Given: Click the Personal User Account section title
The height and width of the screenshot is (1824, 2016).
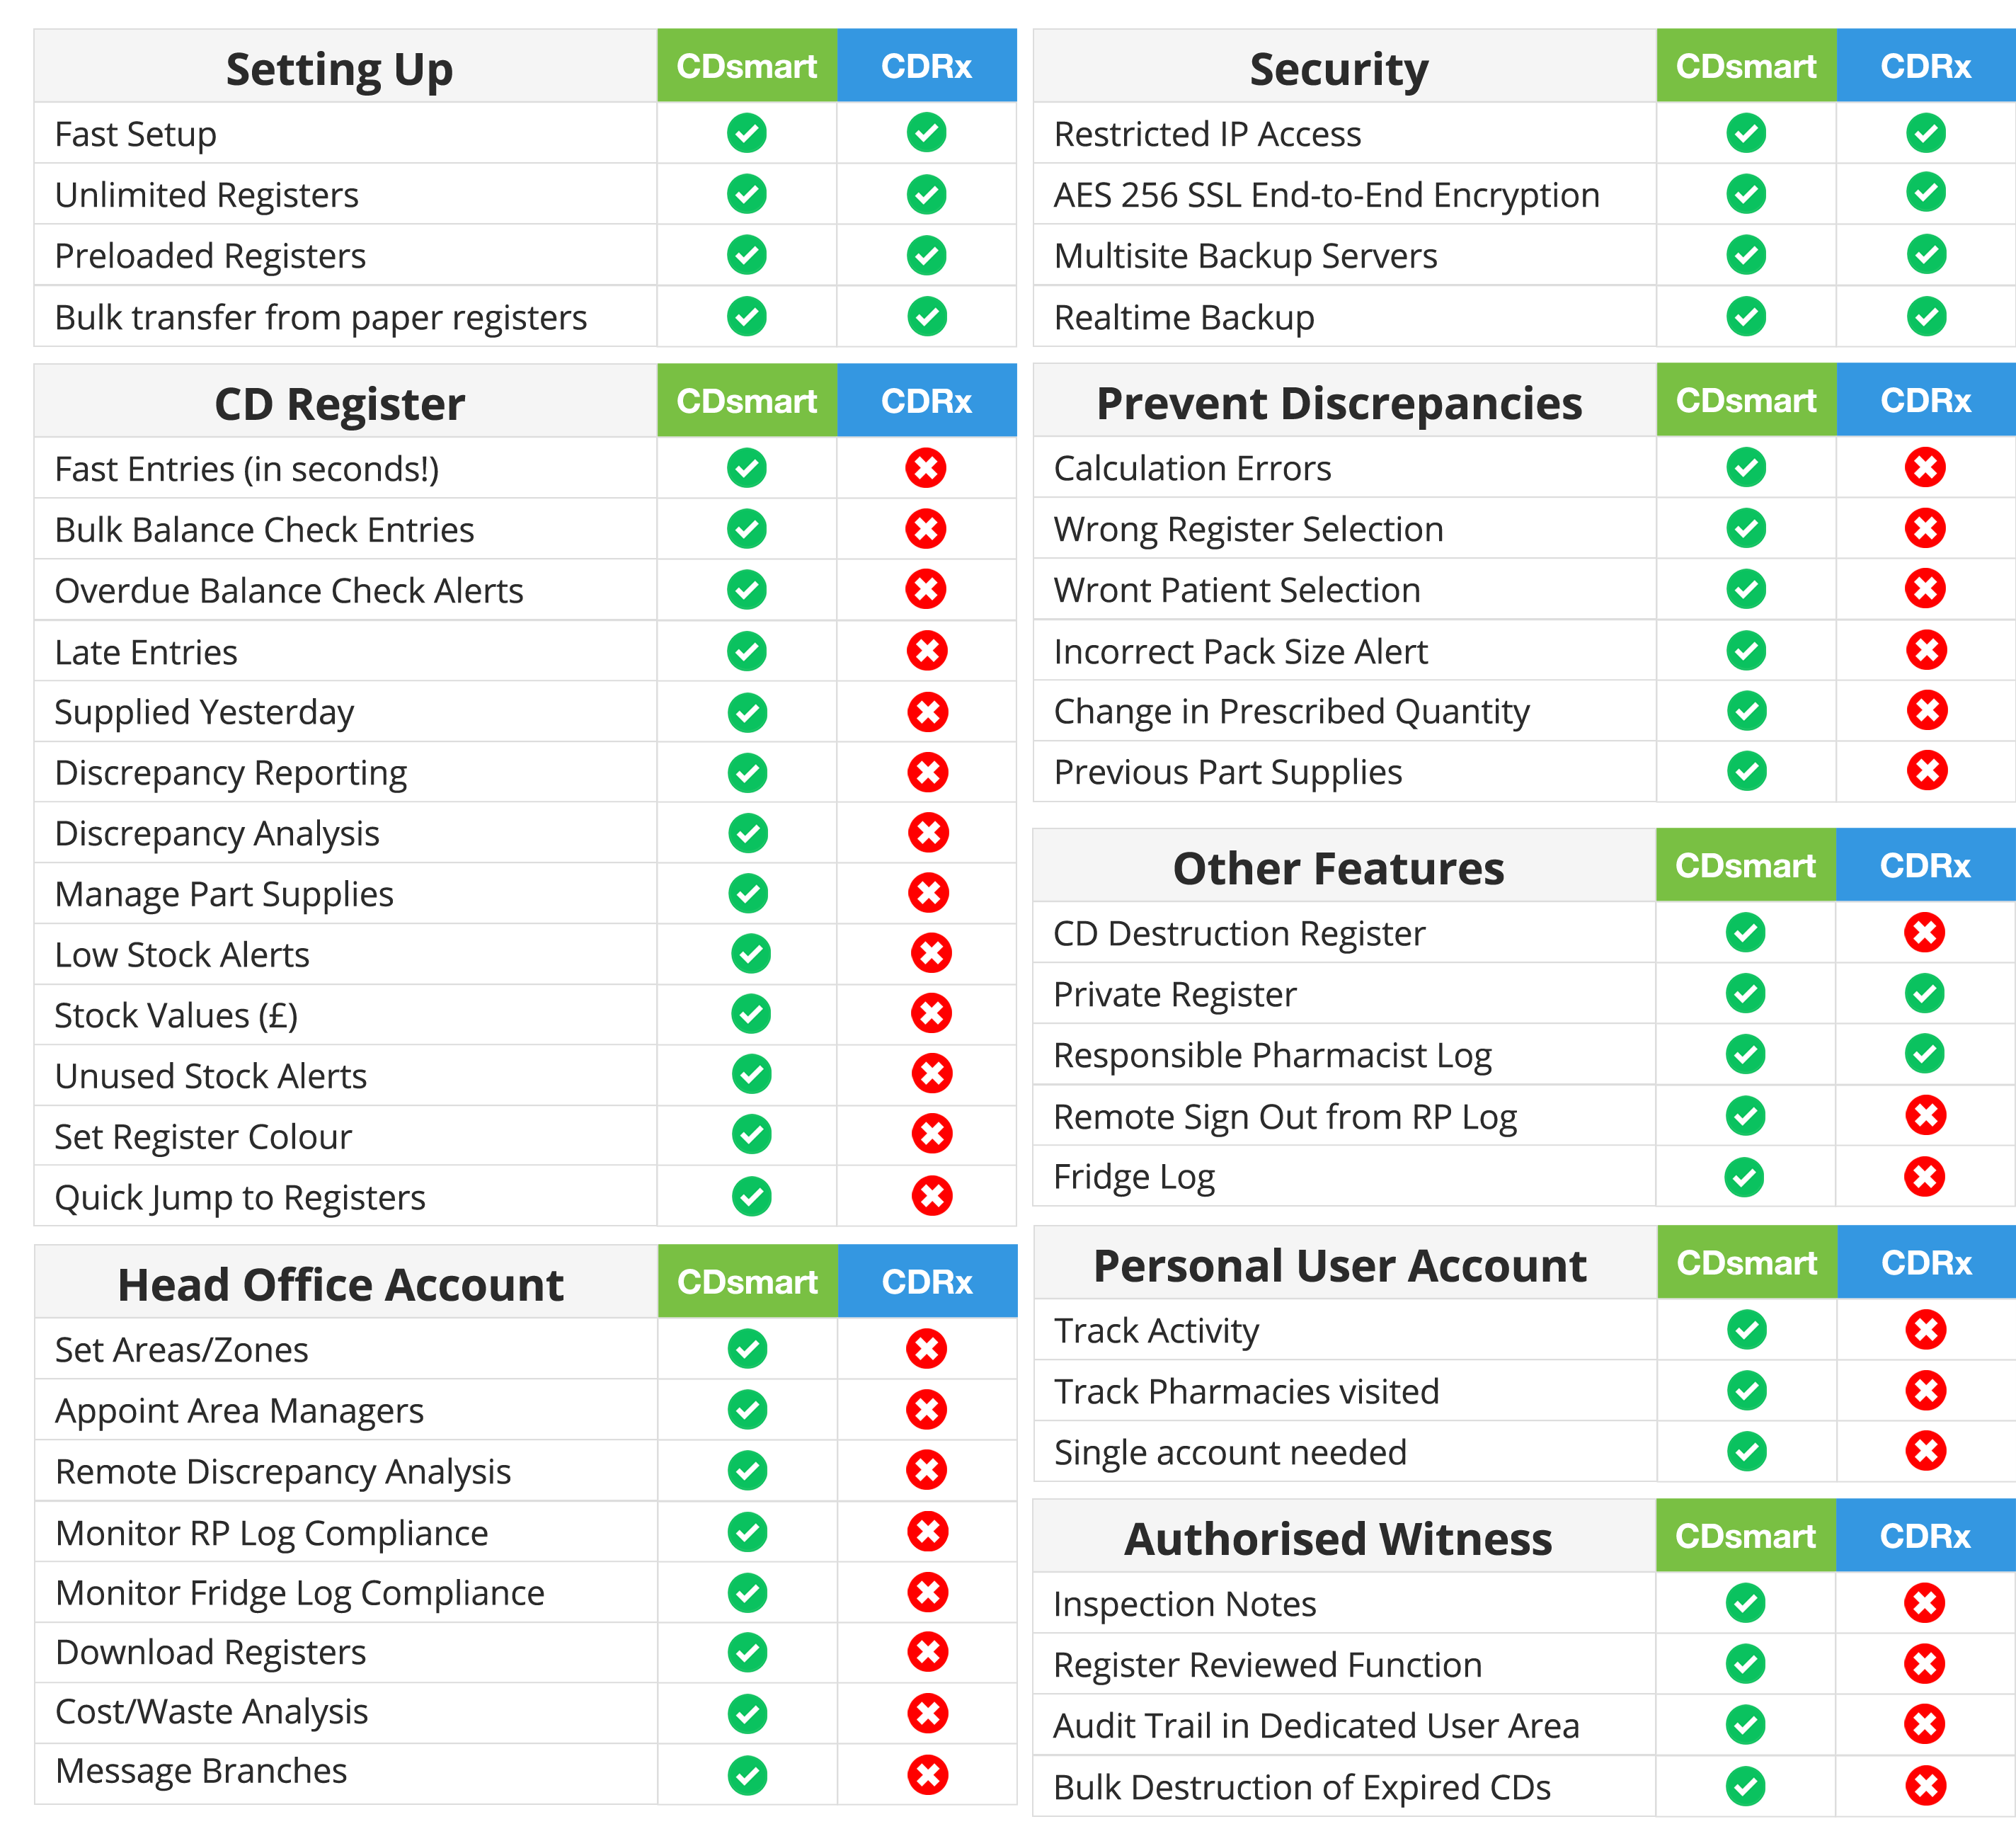Looking at the screenshot, I should point(1339,1266).
